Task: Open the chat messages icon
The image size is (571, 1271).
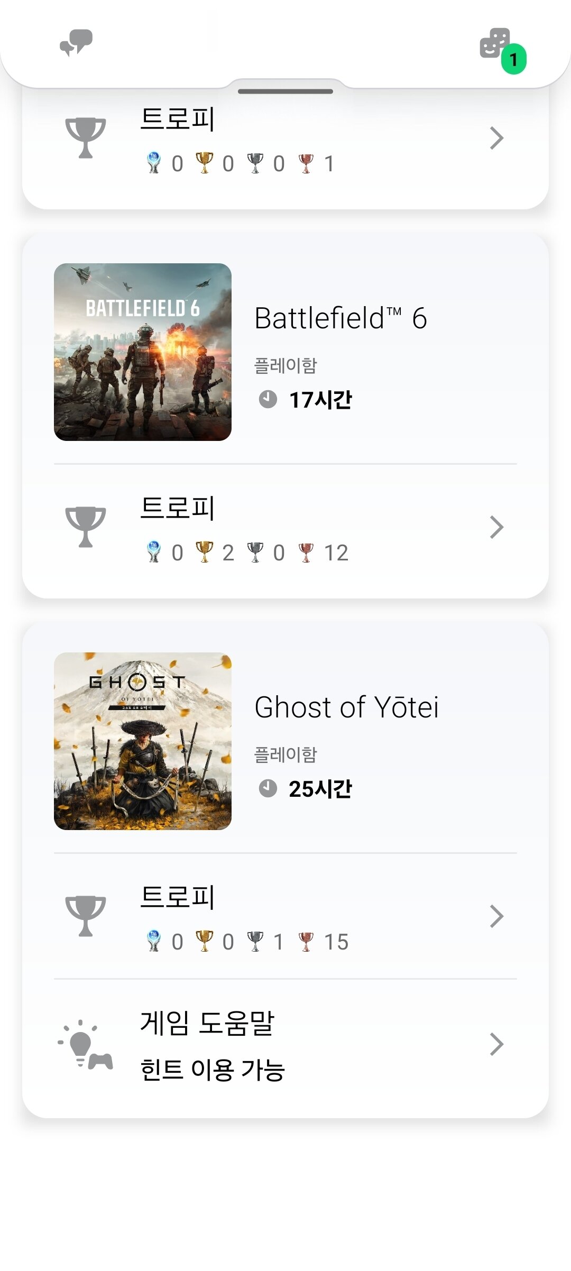Action: pos(76,42)
